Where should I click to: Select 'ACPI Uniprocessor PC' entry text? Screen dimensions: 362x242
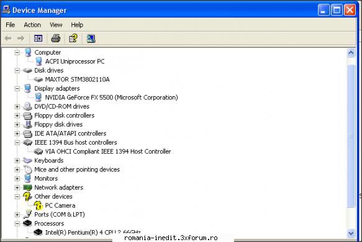[75, 61]
